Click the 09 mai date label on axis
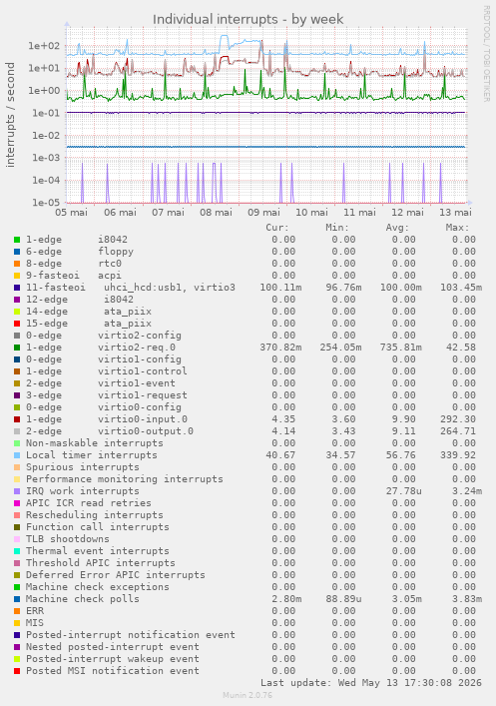 (263, 212)
